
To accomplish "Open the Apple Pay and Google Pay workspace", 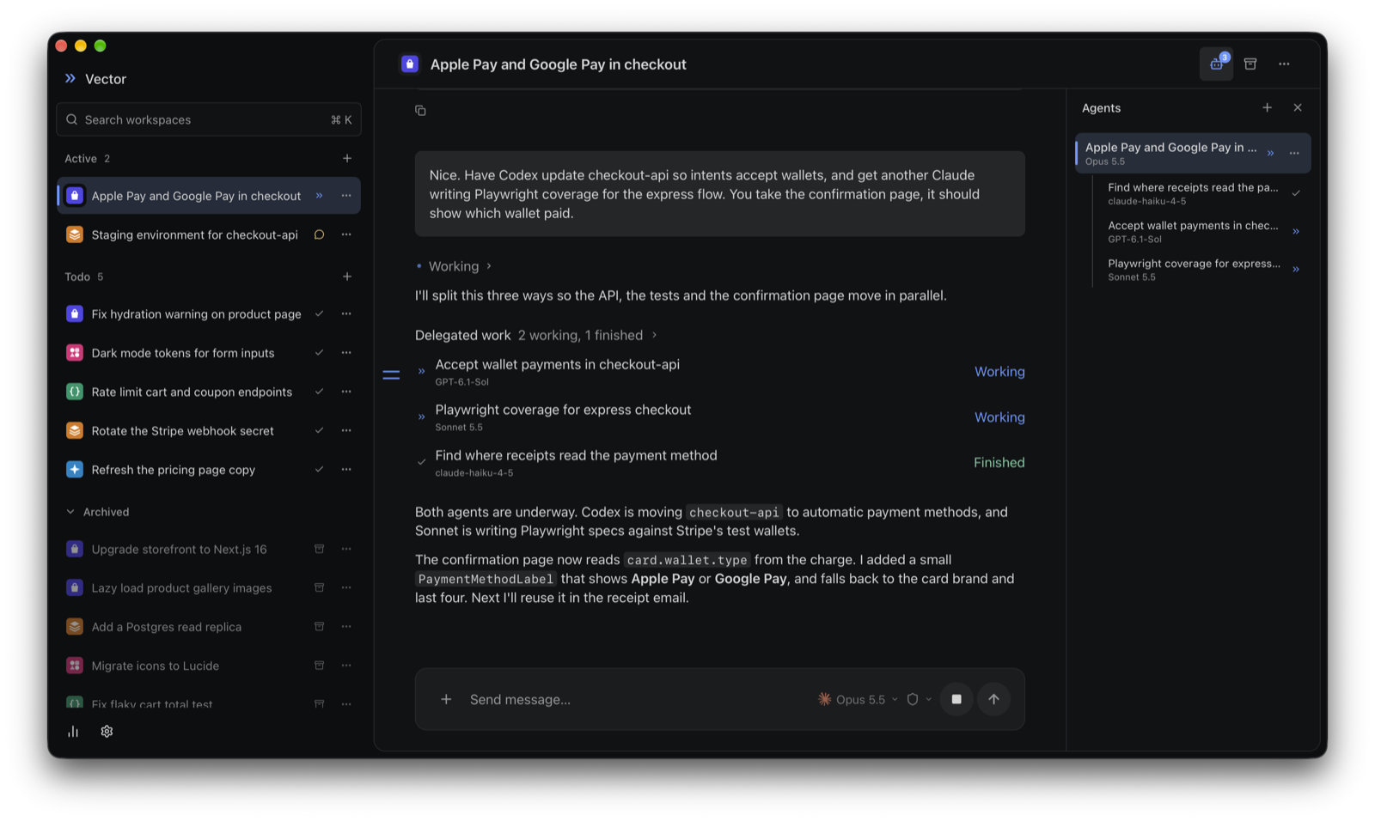I will tap(209, 196).
